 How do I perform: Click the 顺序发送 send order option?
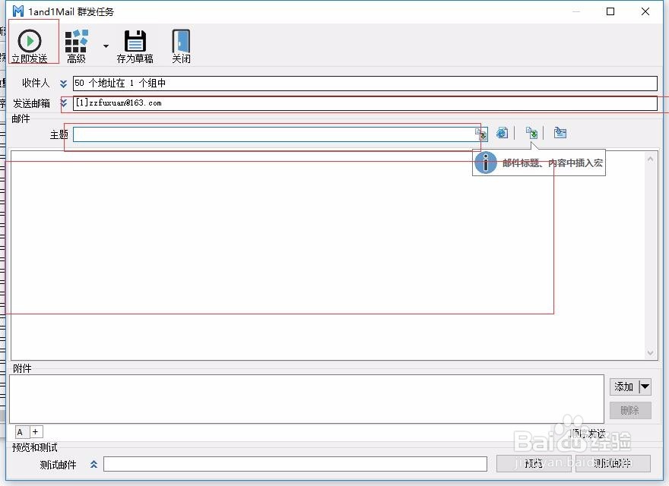point(588,434)
